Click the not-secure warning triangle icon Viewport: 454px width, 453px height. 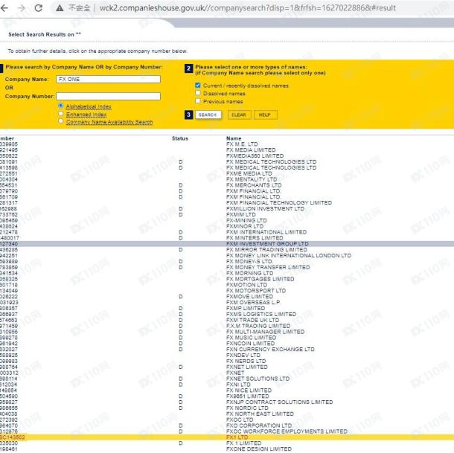[x=60, y=8]
